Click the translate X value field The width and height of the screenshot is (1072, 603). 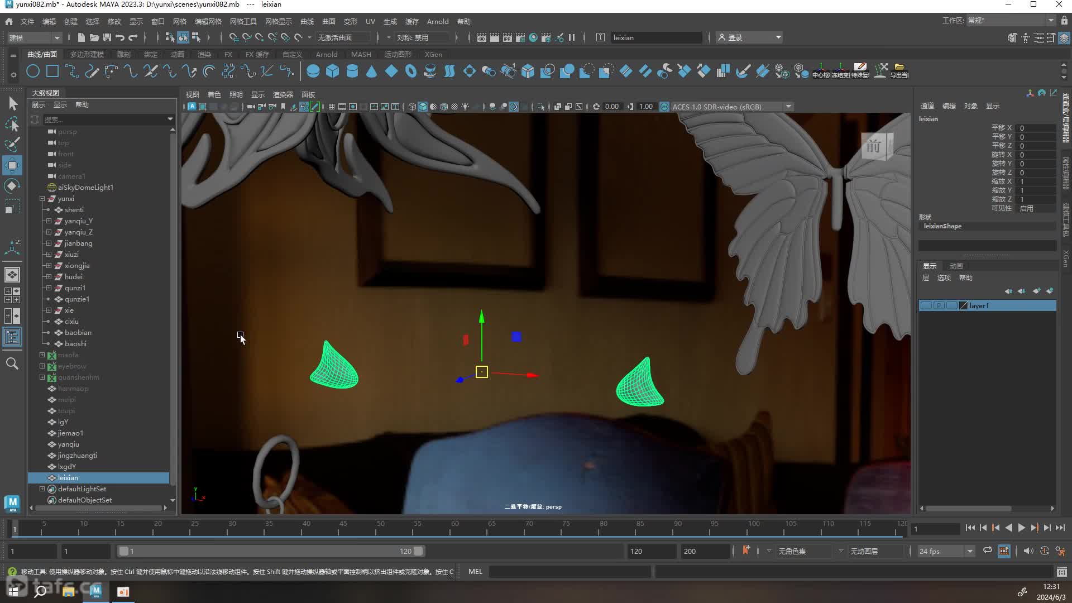(1036, 128)
